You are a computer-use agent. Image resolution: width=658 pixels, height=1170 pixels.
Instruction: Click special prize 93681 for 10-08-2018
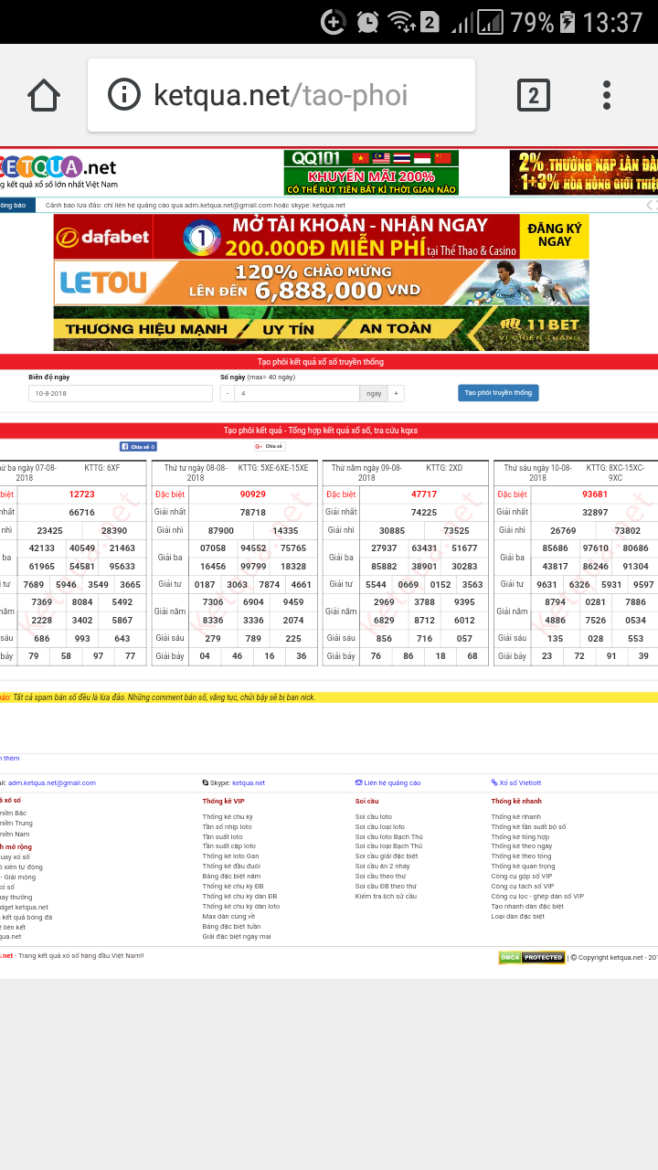[595, 495]
